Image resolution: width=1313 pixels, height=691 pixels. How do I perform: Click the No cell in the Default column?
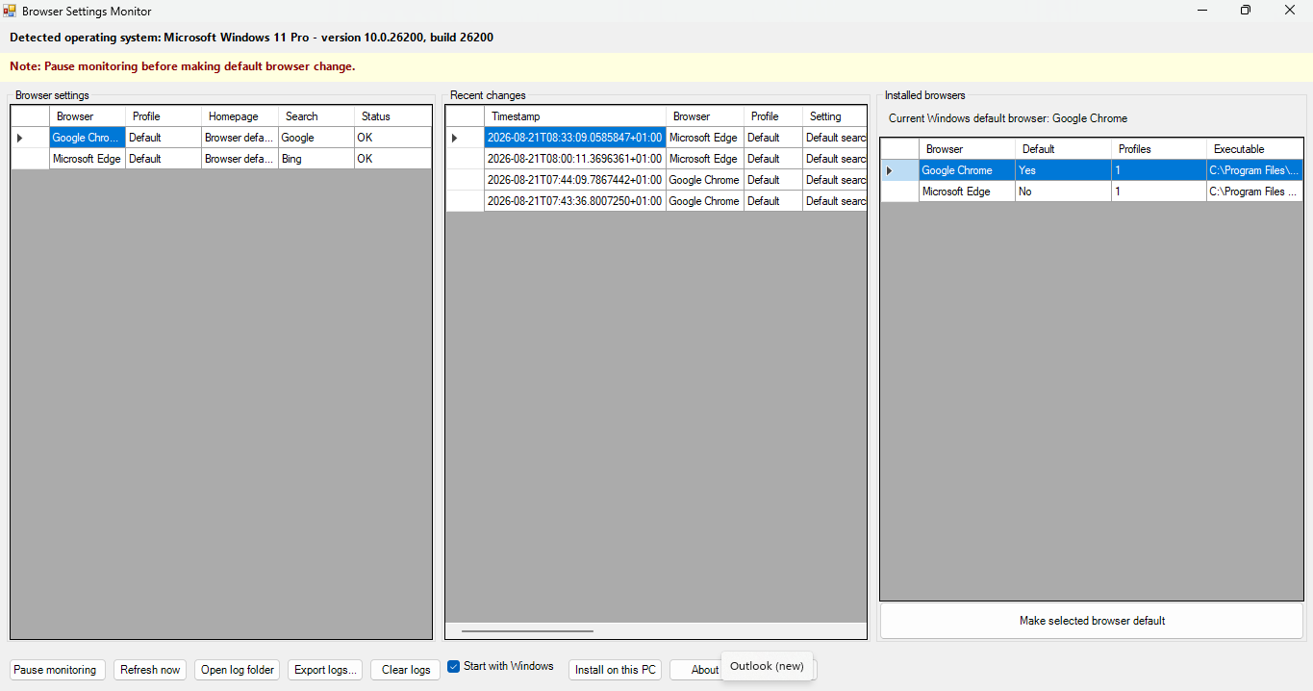(1063, 192)
